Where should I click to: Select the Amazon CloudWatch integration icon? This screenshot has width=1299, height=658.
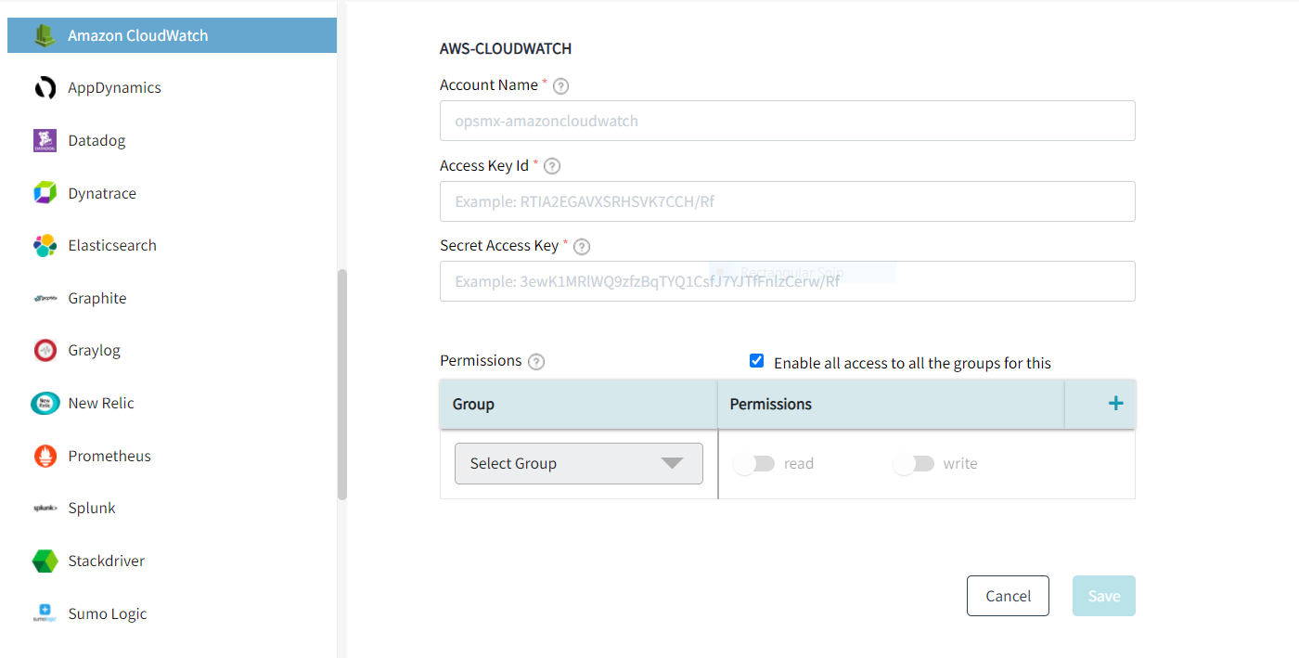coord(44,34)
